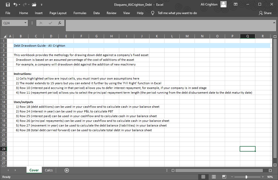The width and height of the screenshot is (278, 180).
Task: Click the Undo arrow icon
Action: [15, 5]
